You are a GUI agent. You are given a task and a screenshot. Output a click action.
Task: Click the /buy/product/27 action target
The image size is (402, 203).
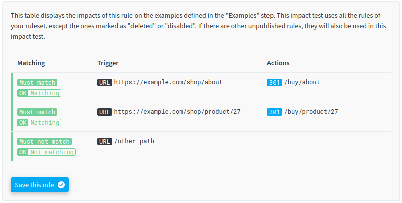pyautogui.click(x=311, y=112)
